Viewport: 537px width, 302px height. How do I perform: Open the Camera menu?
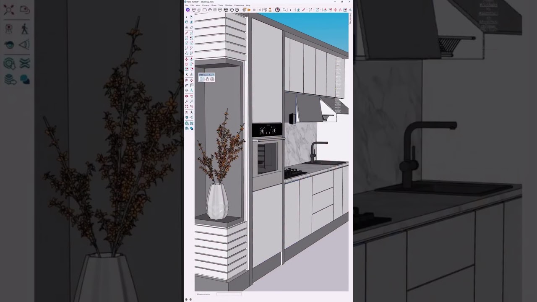coord(206,5)
